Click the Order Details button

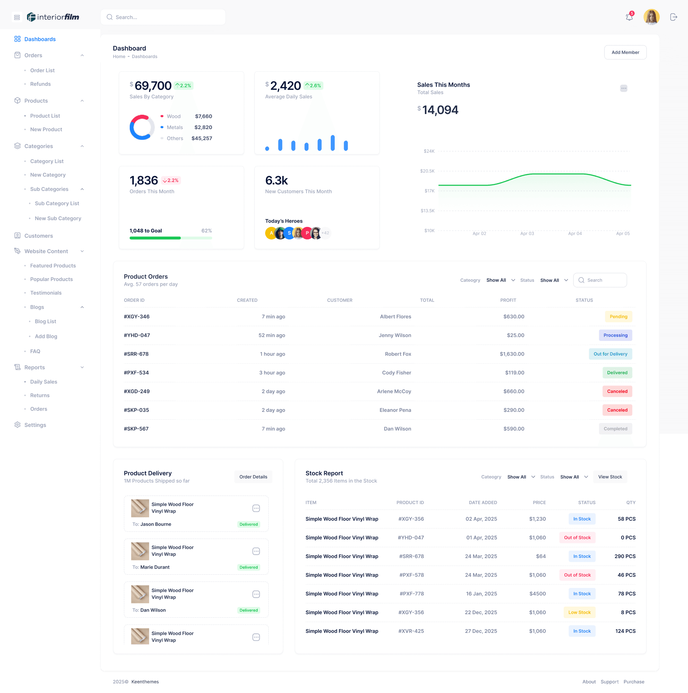click(x=253, y=477)
